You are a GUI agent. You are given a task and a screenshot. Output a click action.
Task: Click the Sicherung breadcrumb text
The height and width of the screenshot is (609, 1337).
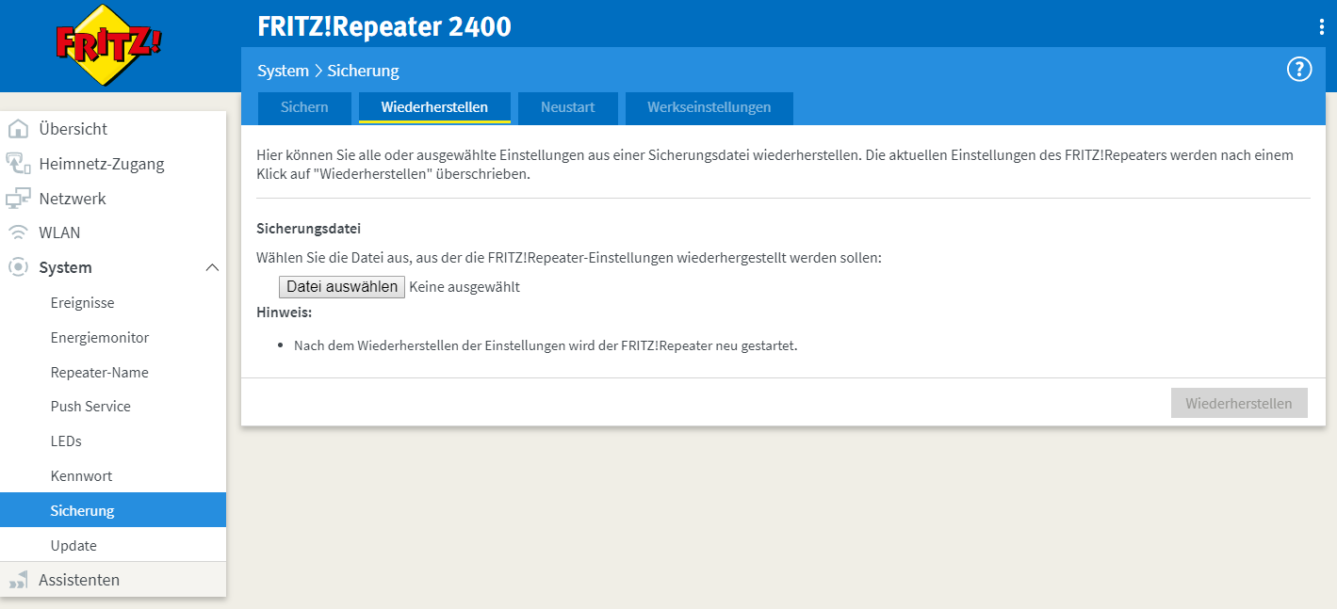point(363,71)
